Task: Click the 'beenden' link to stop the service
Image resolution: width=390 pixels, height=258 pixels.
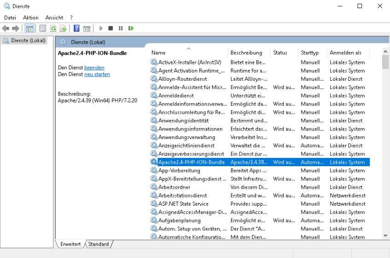Action: (94, 67)
